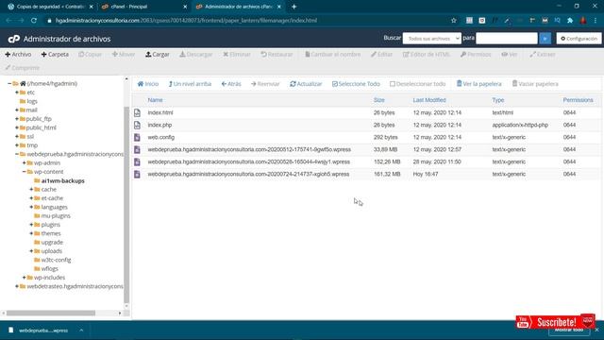Expand the public_ftp folder node
Screen dimensions: 604x340
tap(17, 119)
